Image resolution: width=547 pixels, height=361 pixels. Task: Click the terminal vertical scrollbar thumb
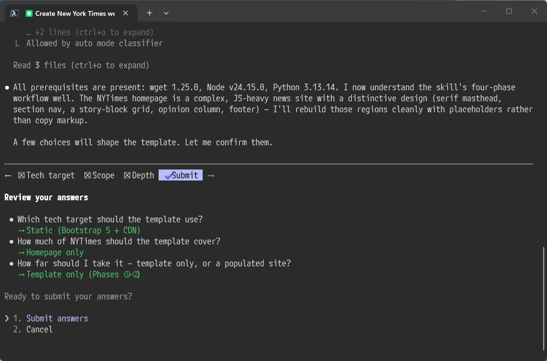coord(544,299)
